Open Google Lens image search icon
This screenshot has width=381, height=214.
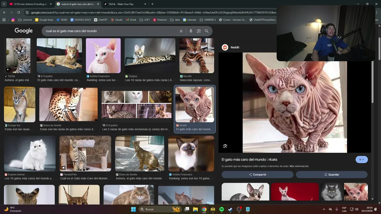199,31
